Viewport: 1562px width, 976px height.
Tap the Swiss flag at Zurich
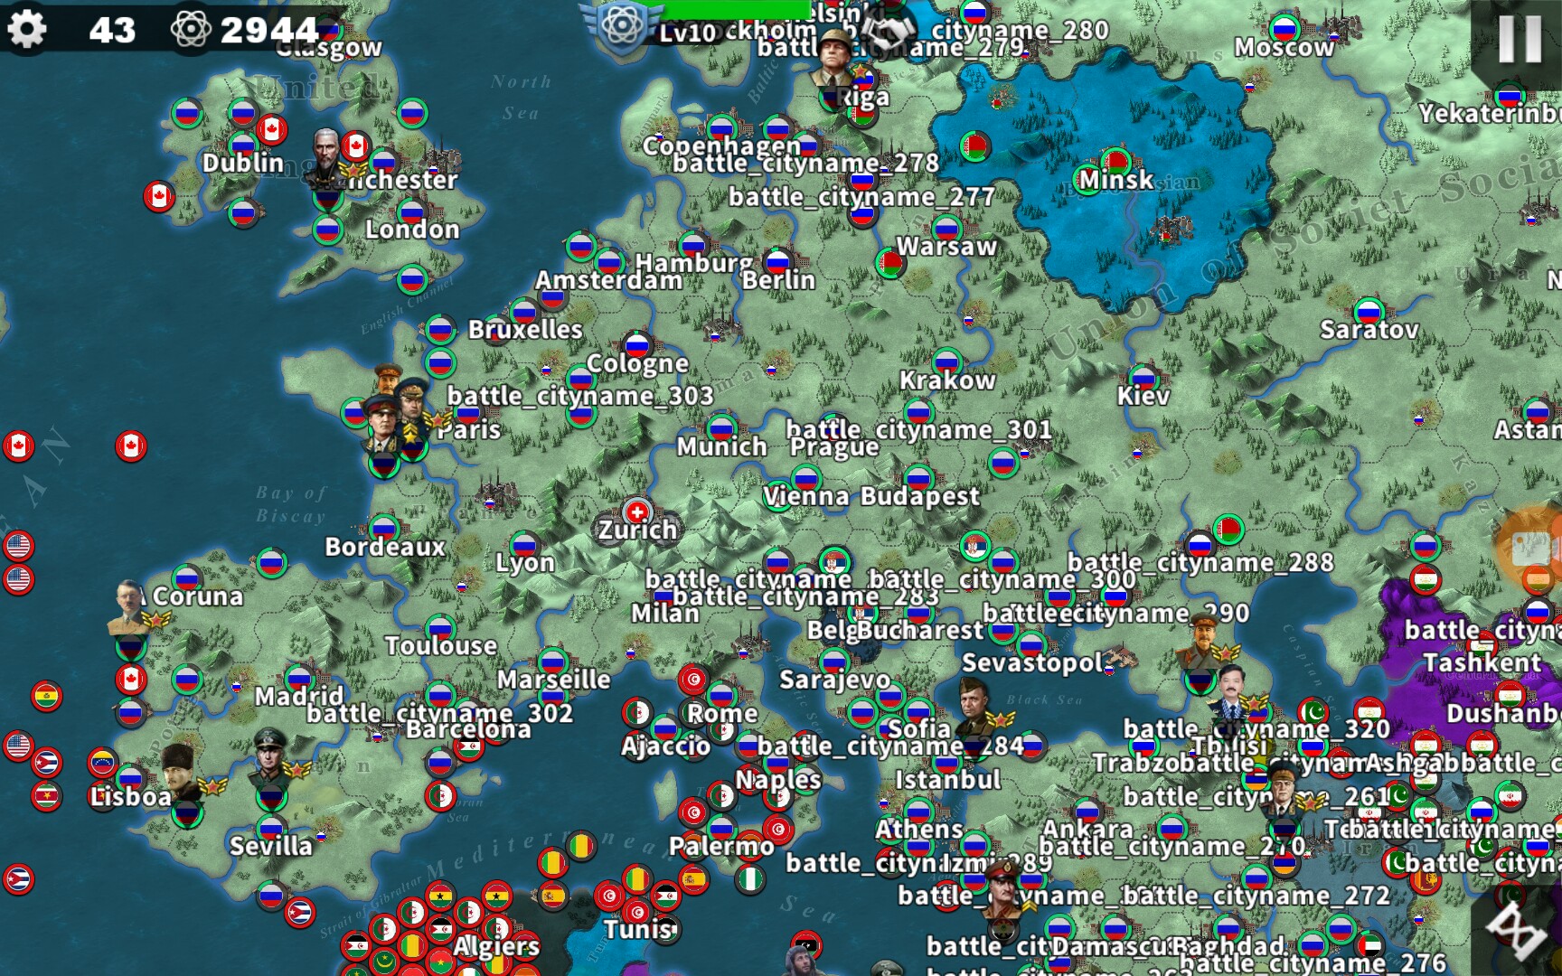click(637, 511)
